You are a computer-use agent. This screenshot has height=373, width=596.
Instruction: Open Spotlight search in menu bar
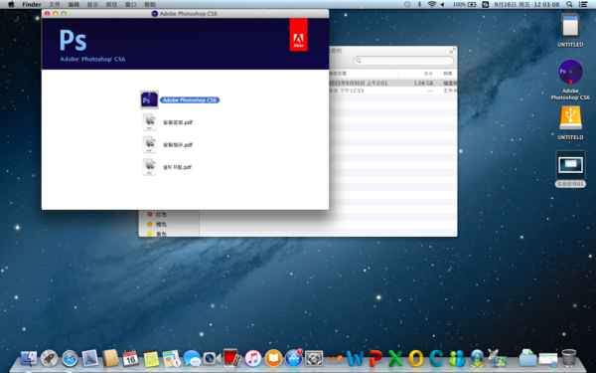coord(569,5)
